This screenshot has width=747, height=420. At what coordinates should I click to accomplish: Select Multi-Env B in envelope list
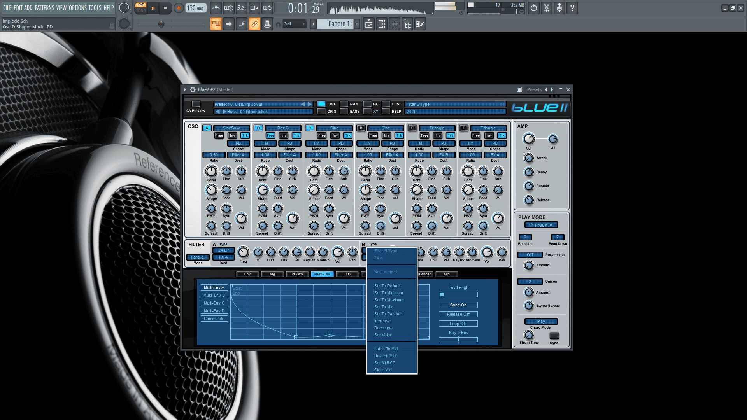(214, 295)
